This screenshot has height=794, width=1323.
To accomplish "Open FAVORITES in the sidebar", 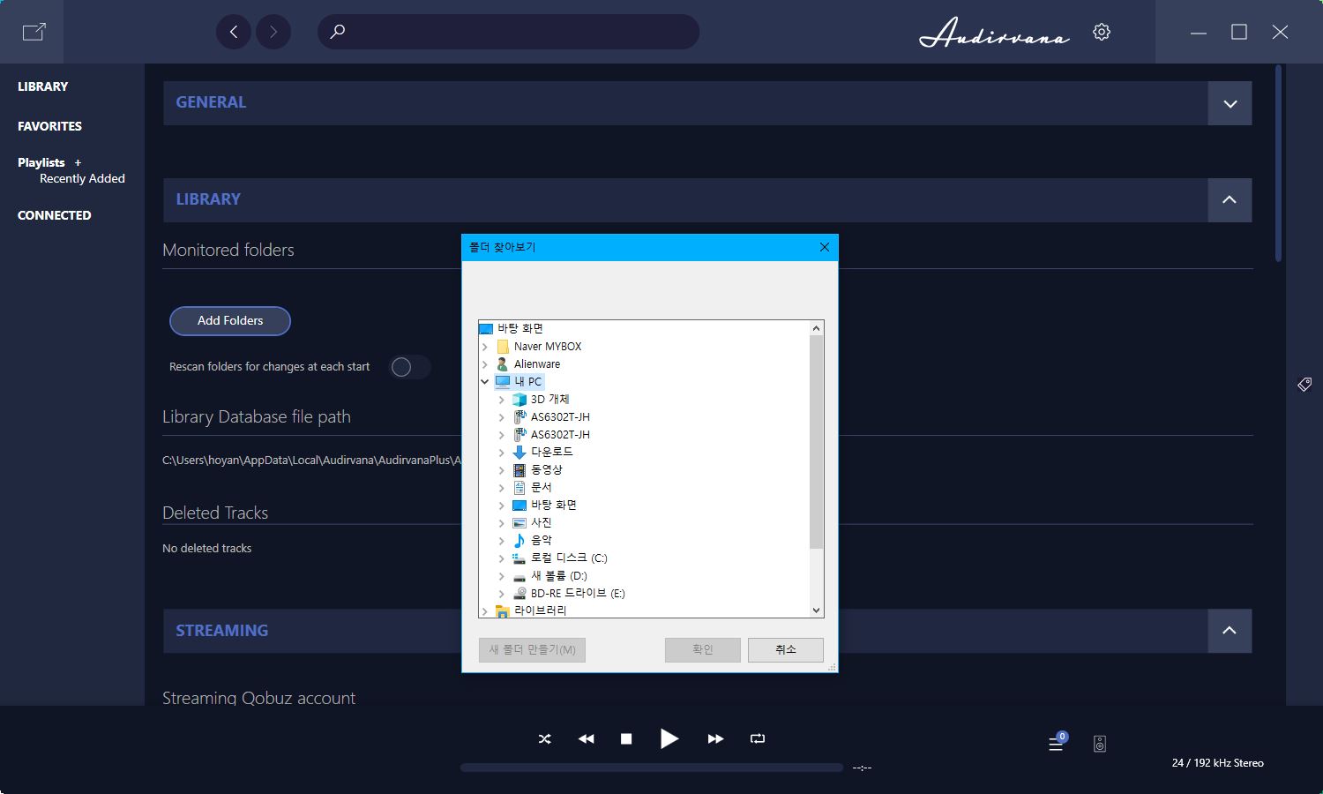I will click(x=49, y=126).
